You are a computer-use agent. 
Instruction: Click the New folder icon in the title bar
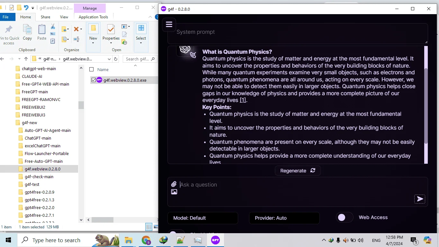pos(19,8)
